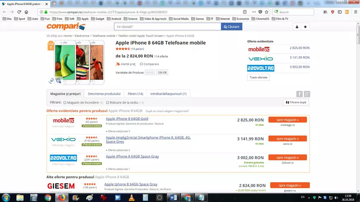Open page actions three-dot menu
This screenshot has height=202, width=360.
pyautogui.click(x=254, y=12)
